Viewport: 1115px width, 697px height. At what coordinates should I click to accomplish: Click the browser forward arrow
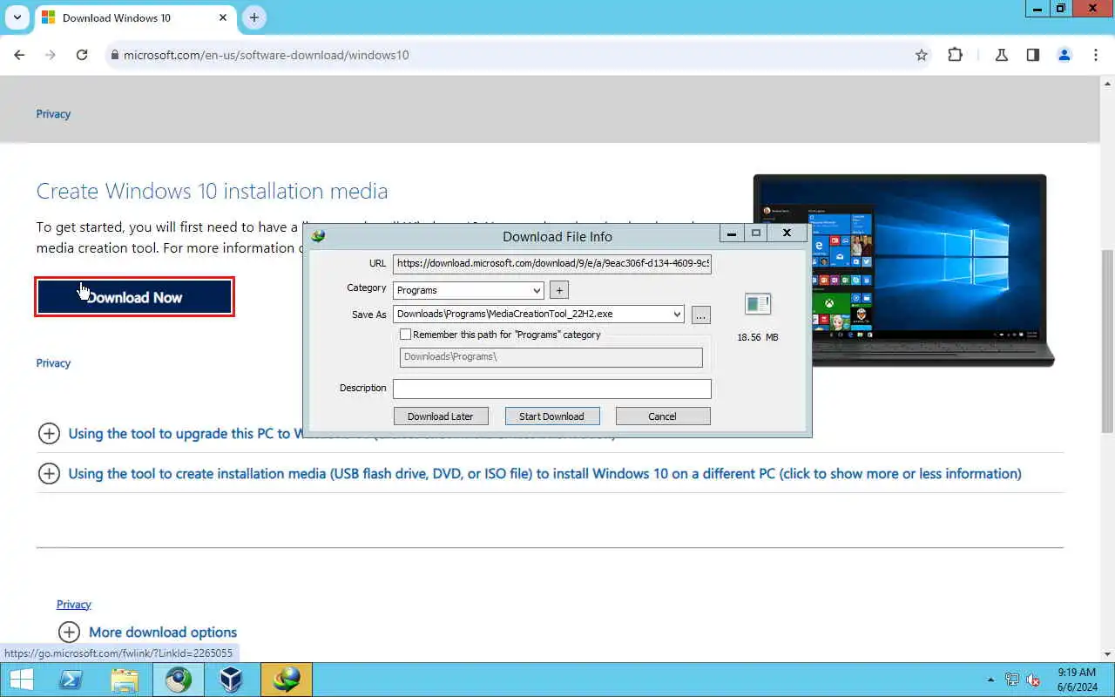coord(51,55)
